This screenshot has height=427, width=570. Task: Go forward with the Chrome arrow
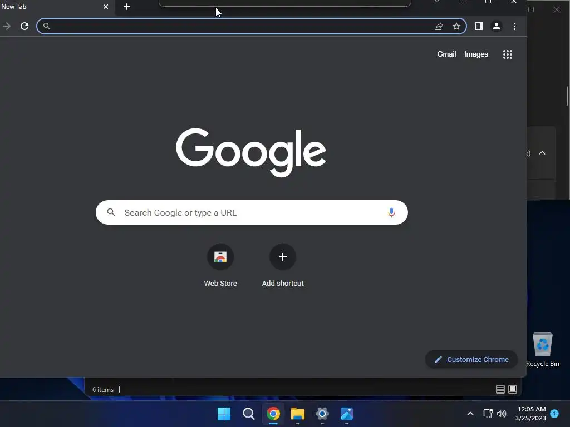point(7,26)
